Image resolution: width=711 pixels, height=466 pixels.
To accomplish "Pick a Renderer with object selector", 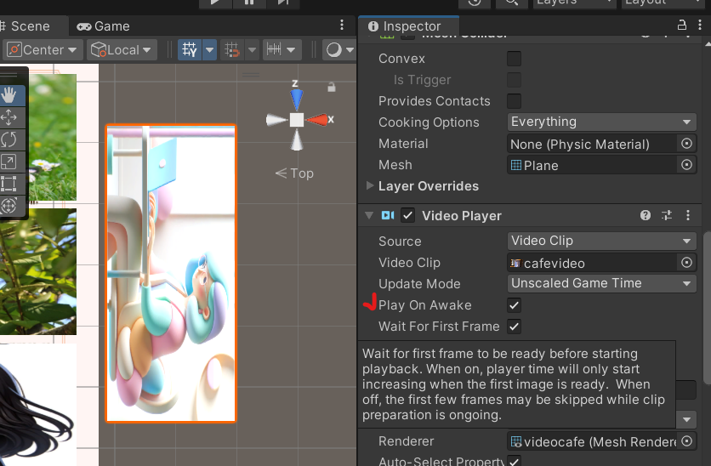I will tap(686, 440).
